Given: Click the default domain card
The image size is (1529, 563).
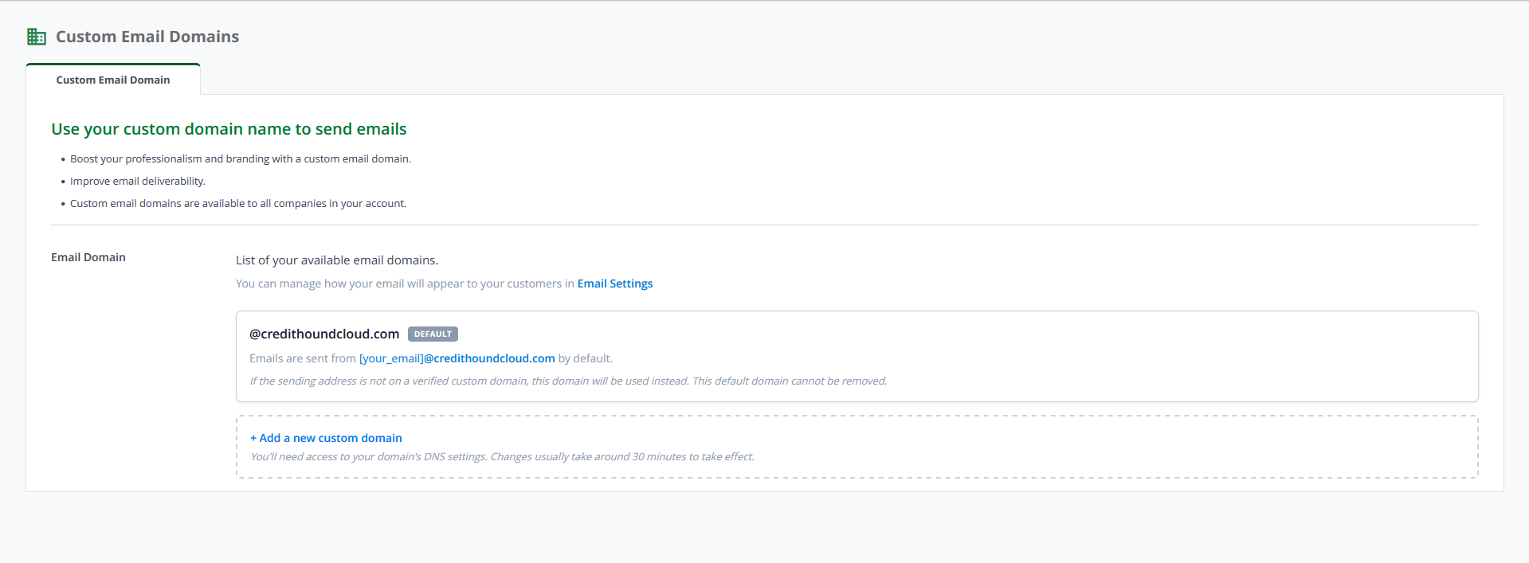Looking at the screenshot, I should (x=857, y=356).
